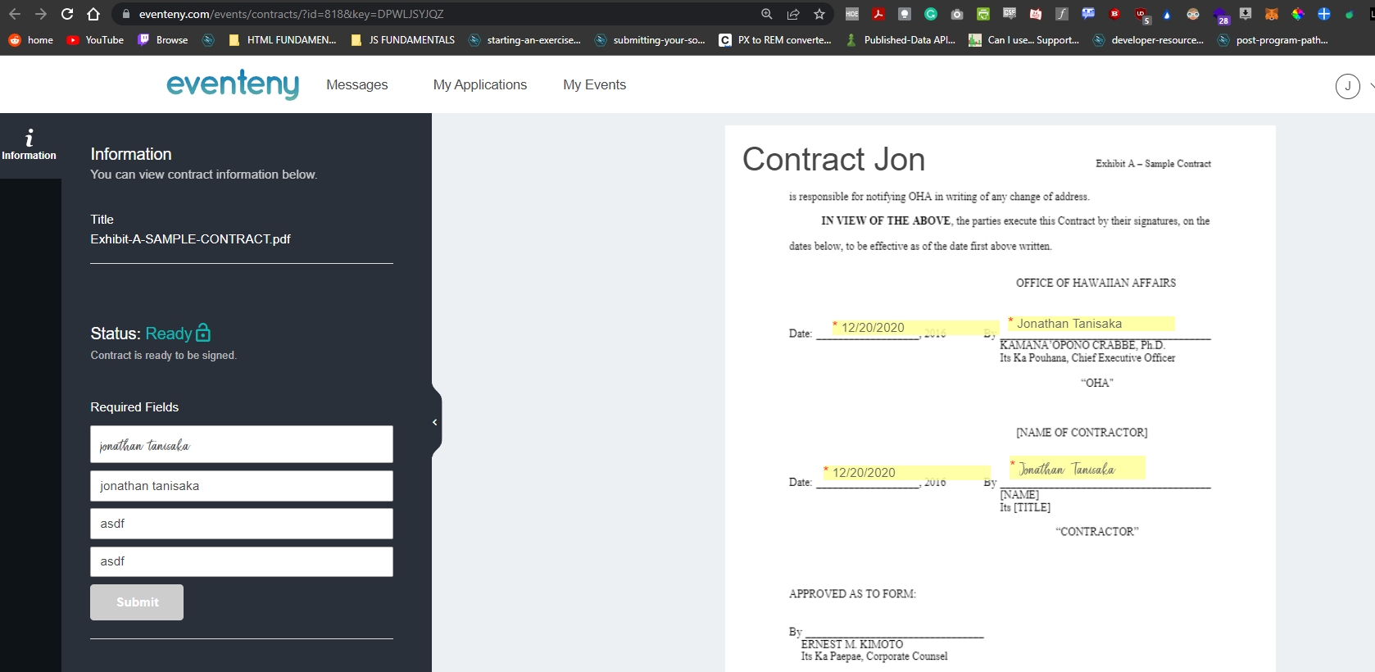Open the YouTube bookmark
The image size is (1375, 672).
[x=95, y=39]
